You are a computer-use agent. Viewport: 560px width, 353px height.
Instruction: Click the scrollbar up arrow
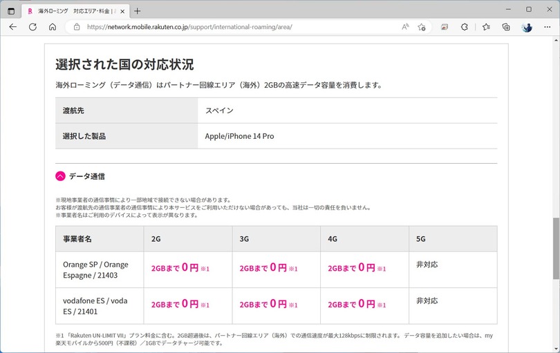pos(556,40)
